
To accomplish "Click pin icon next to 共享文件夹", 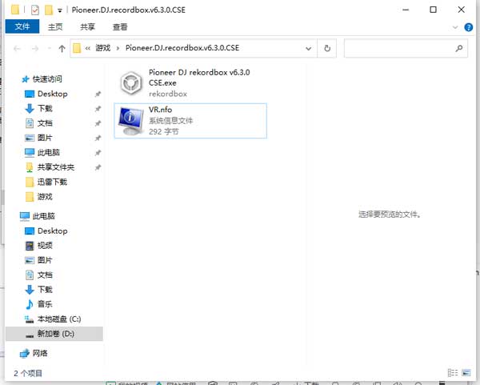I will coord(98,167).
